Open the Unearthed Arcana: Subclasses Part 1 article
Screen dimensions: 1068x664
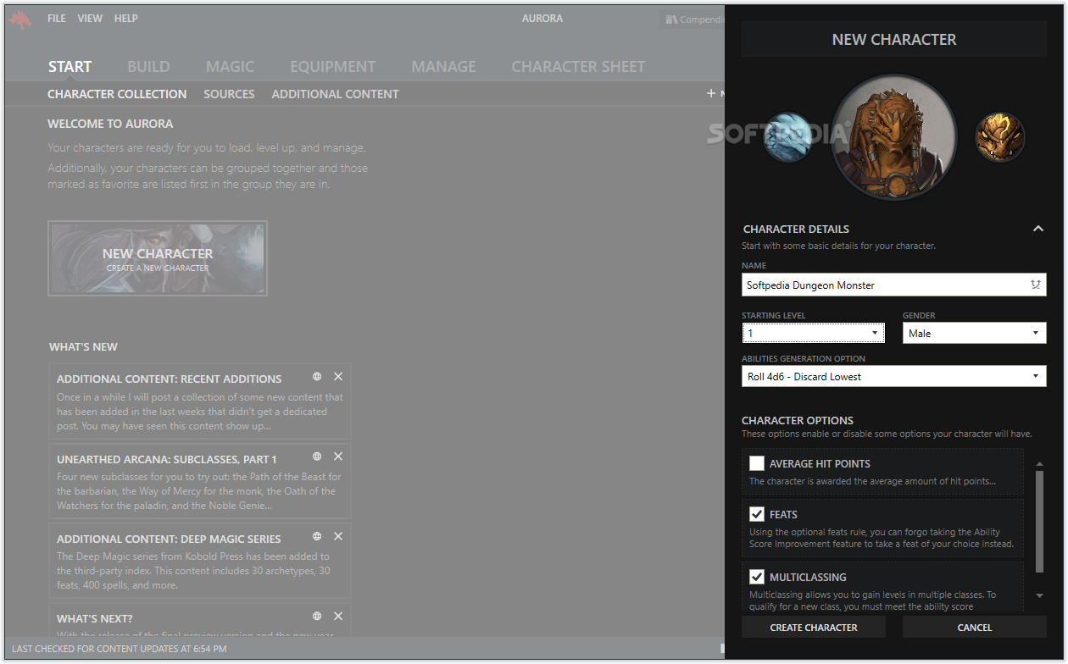tap(200, 481)
